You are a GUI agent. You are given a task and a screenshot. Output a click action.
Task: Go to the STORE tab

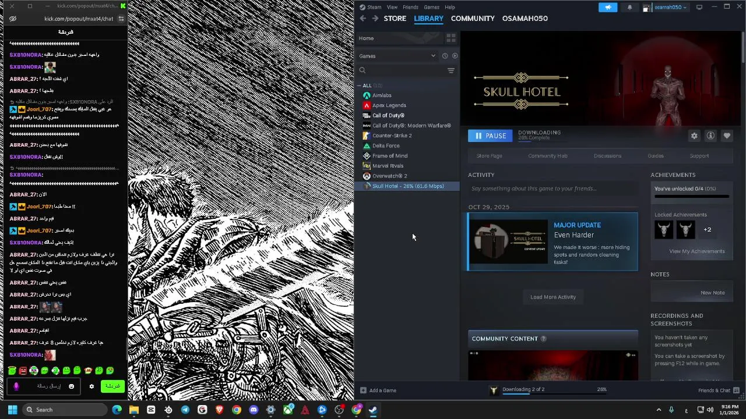[x=395, y=19]
